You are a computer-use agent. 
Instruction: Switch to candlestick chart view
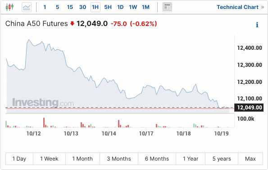9,7
